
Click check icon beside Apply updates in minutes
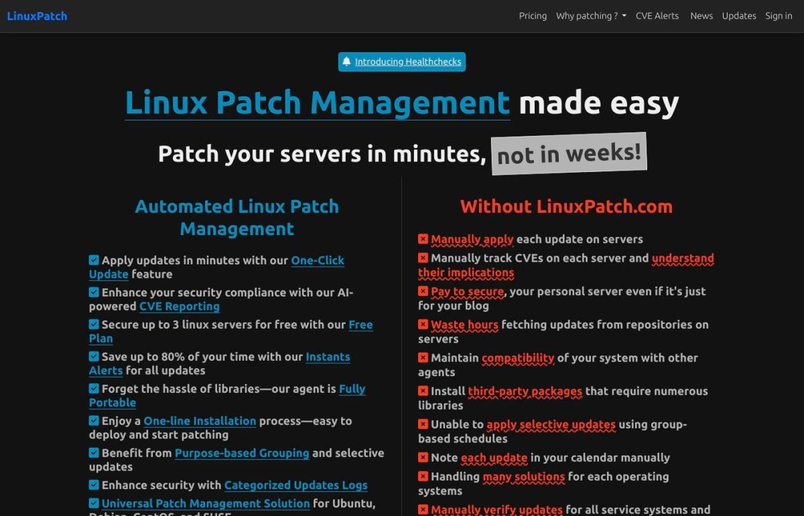pos(94,260)
